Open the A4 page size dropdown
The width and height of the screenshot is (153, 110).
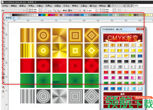[13, 11]
